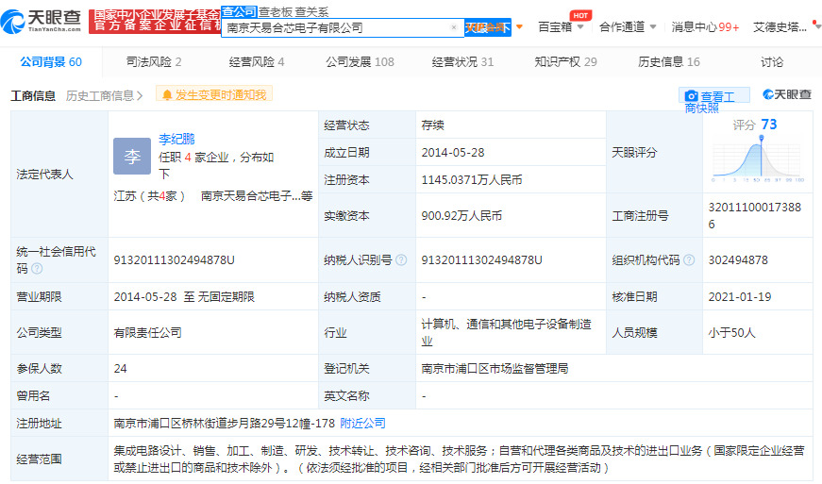The height and width of the screenshot is (484, 822).
Task: Click establishment date 2014-05-28 value
Action: [x=453, y=153]
